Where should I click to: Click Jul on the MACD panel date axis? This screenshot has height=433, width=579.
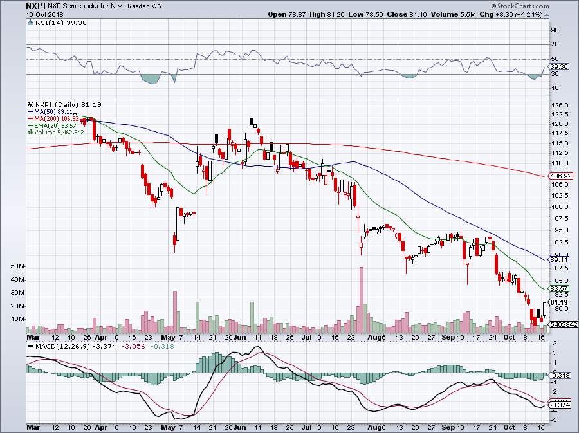point(306,427)
